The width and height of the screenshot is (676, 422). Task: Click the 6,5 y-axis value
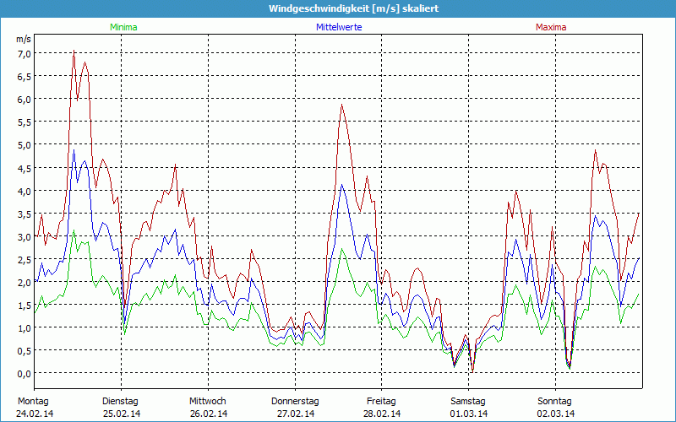click(x=25, y=76)
